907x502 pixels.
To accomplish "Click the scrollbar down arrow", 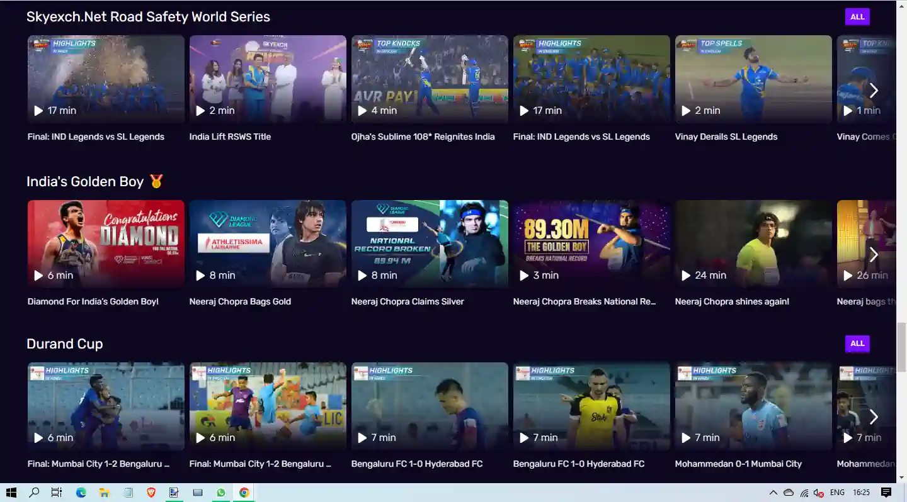I will click(901, 477).
